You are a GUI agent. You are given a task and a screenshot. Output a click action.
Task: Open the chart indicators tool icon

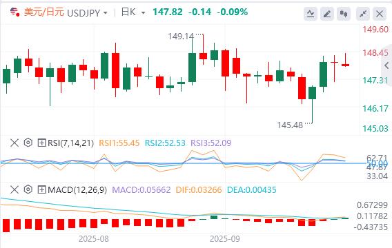(311, 14)
